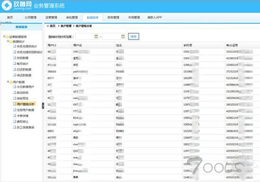This screenshot has height=182, width=260.
Task: Collapse the left sidebar with the splitter arrow
Action: [43, 106]
